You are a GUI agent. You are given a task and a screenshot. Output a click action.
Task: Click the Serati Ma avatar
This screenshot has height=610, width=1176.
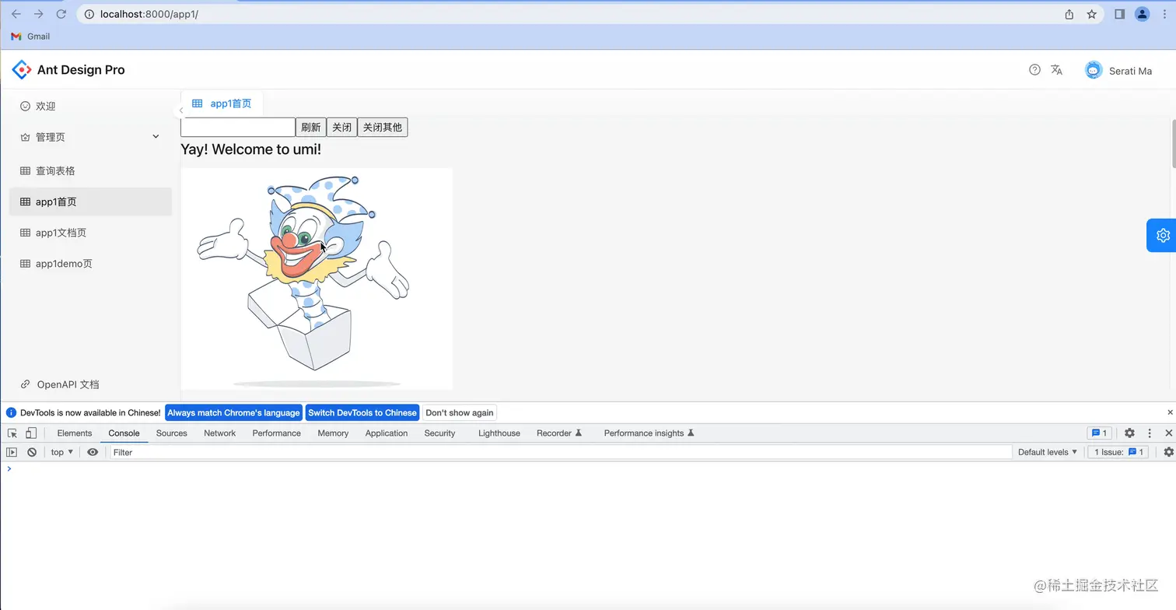click(1094, 70)
